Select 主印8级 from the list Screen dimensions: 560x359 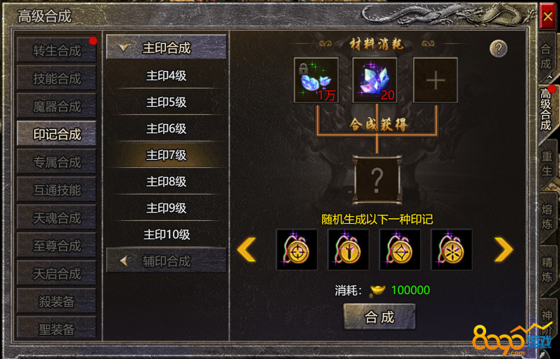(167, 181)
